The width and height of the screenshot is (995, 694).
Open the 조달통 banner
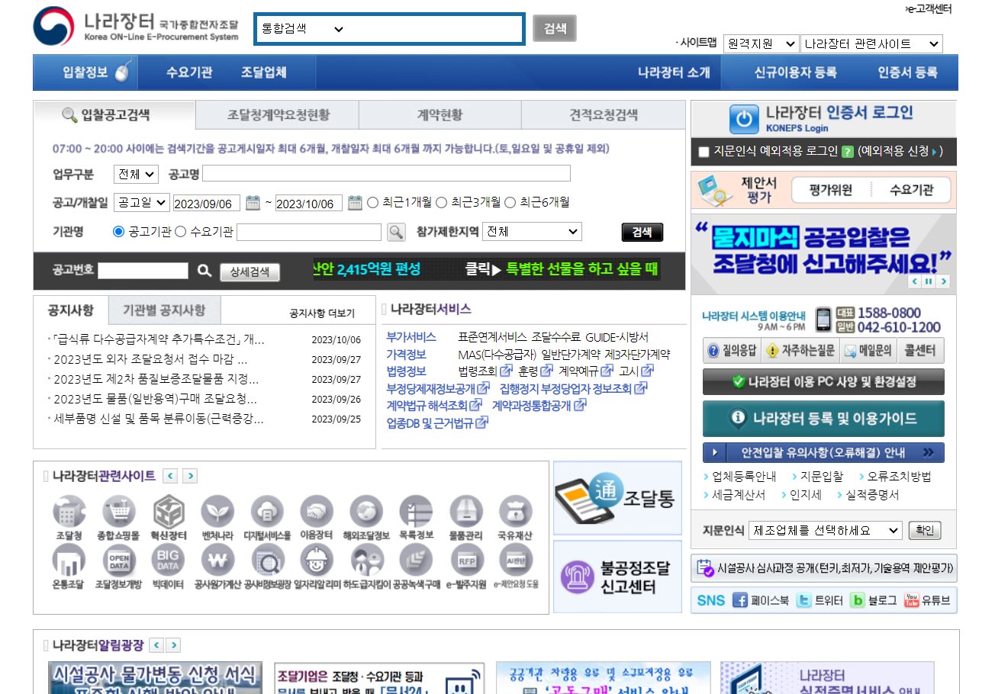[617, 497]
